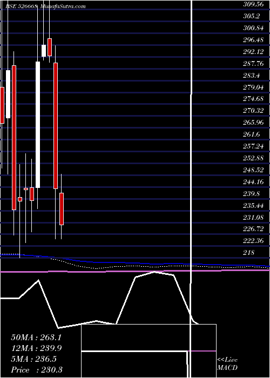Click the 5MA : 236.5 readout
The height and width of the screenshot is (378, 270).
pyautogui.click(x=33, y=359)
